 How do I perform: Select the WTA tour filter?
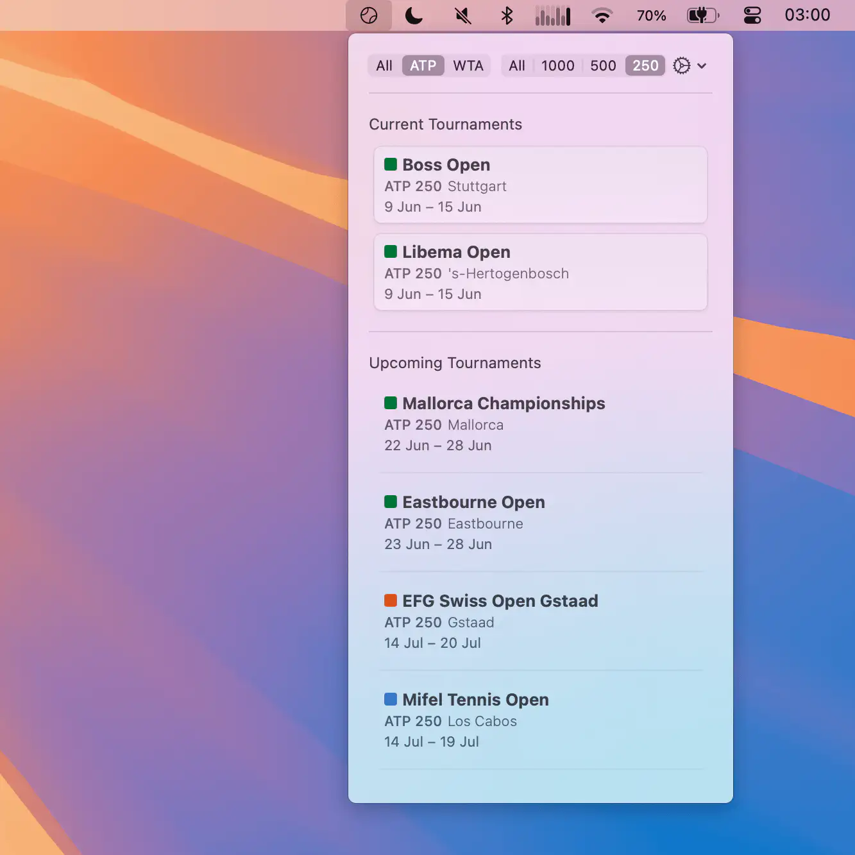click(x=468, y=65)
